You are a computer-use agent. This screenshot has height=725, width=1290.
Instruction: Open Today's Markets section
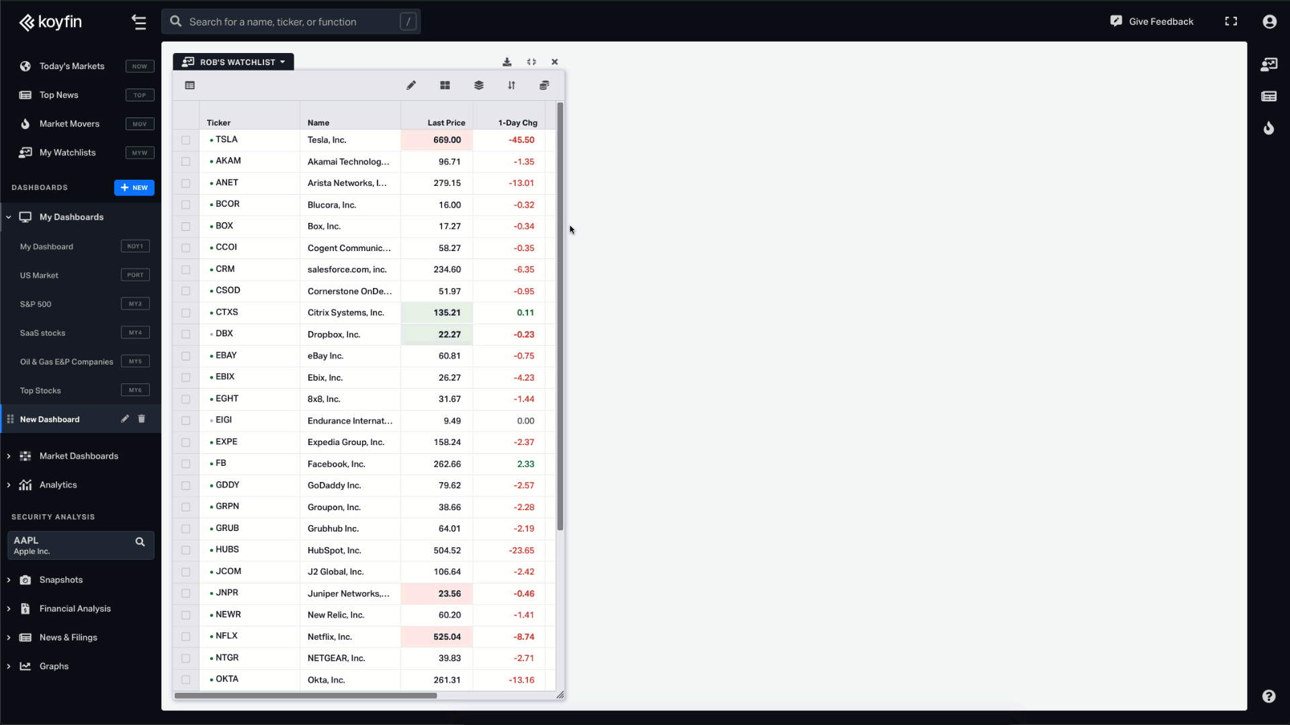click(x=71, y=66)
